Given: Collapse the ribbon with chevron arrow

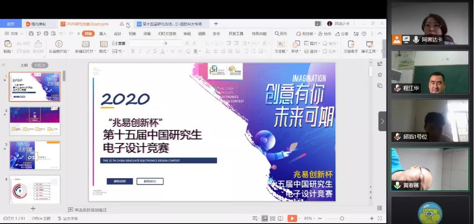Looking at the screenshot, I should pos(380,33).
